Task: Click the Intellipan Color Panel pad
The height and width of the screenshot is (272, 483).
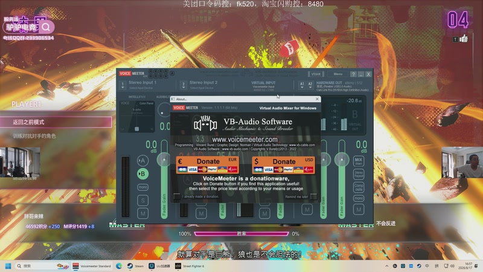Action: [137, 116]
